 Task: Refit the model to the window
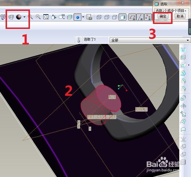point(46,17)
